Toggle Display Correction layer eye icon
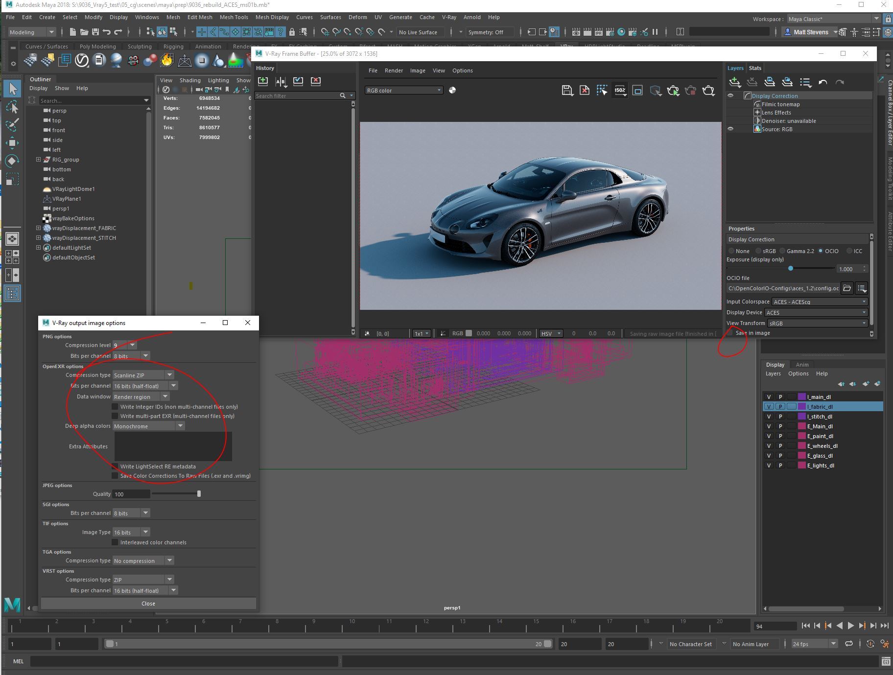The height and width of the screenshot is (675, 893). coord(730,96)
